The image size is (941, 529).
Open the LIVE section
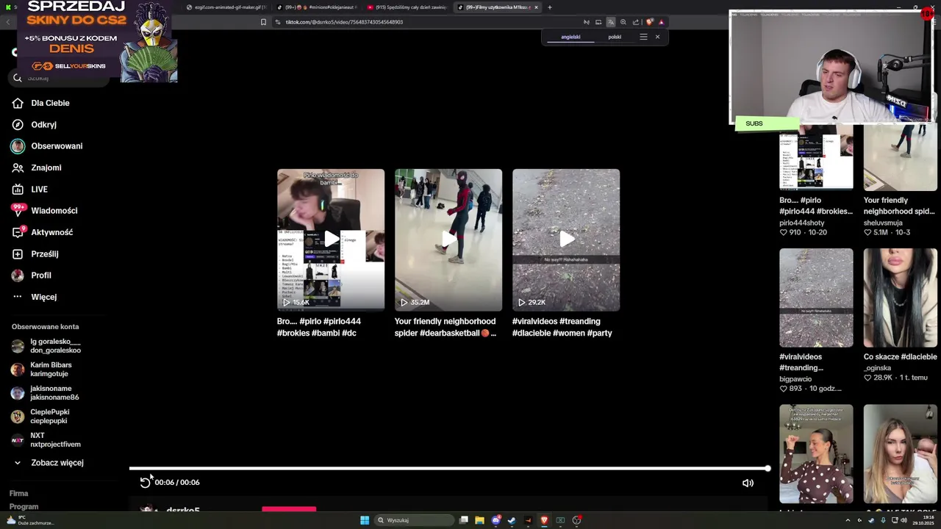pyautogui.click(x=30, y=190)
